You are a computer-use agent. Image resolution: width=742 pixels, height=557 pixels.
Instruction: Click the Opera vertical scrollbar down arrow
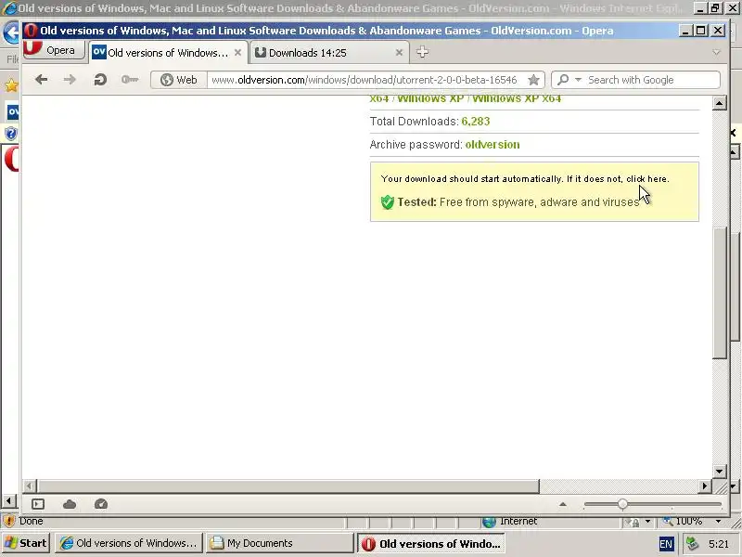(x=720, y=471)
